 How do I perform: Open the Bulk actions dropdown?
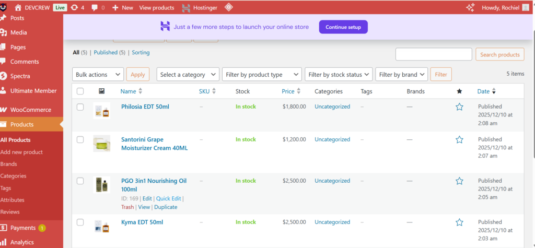click(98, 75)
